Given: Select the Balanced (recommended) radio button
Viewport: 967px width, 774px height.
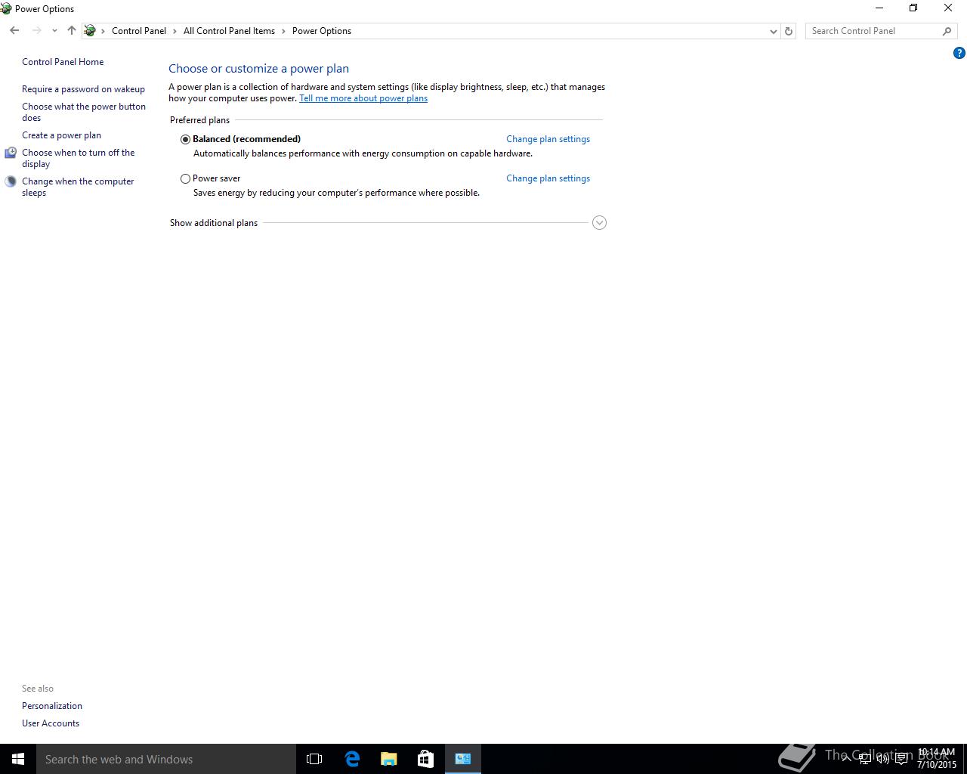Looking at the screenshot, I should 185,139.
